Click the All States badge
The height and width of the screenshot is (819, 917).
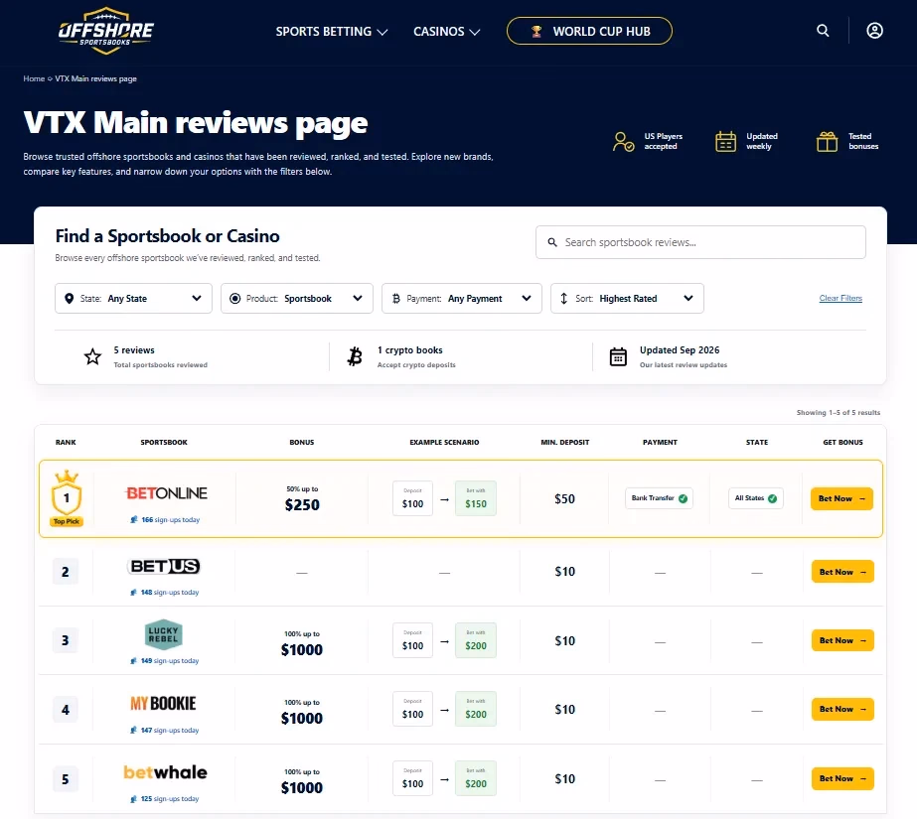756,498
